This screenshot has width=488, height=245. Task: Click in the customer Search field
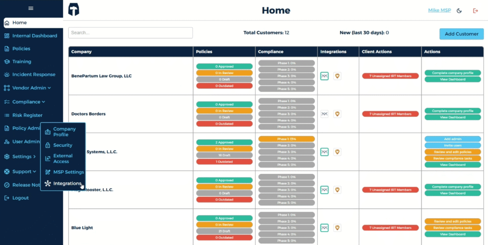[x=131, y=33]
